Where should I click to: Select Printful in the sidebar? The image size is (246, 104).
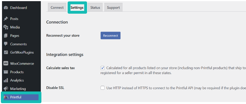coord(21,97)
